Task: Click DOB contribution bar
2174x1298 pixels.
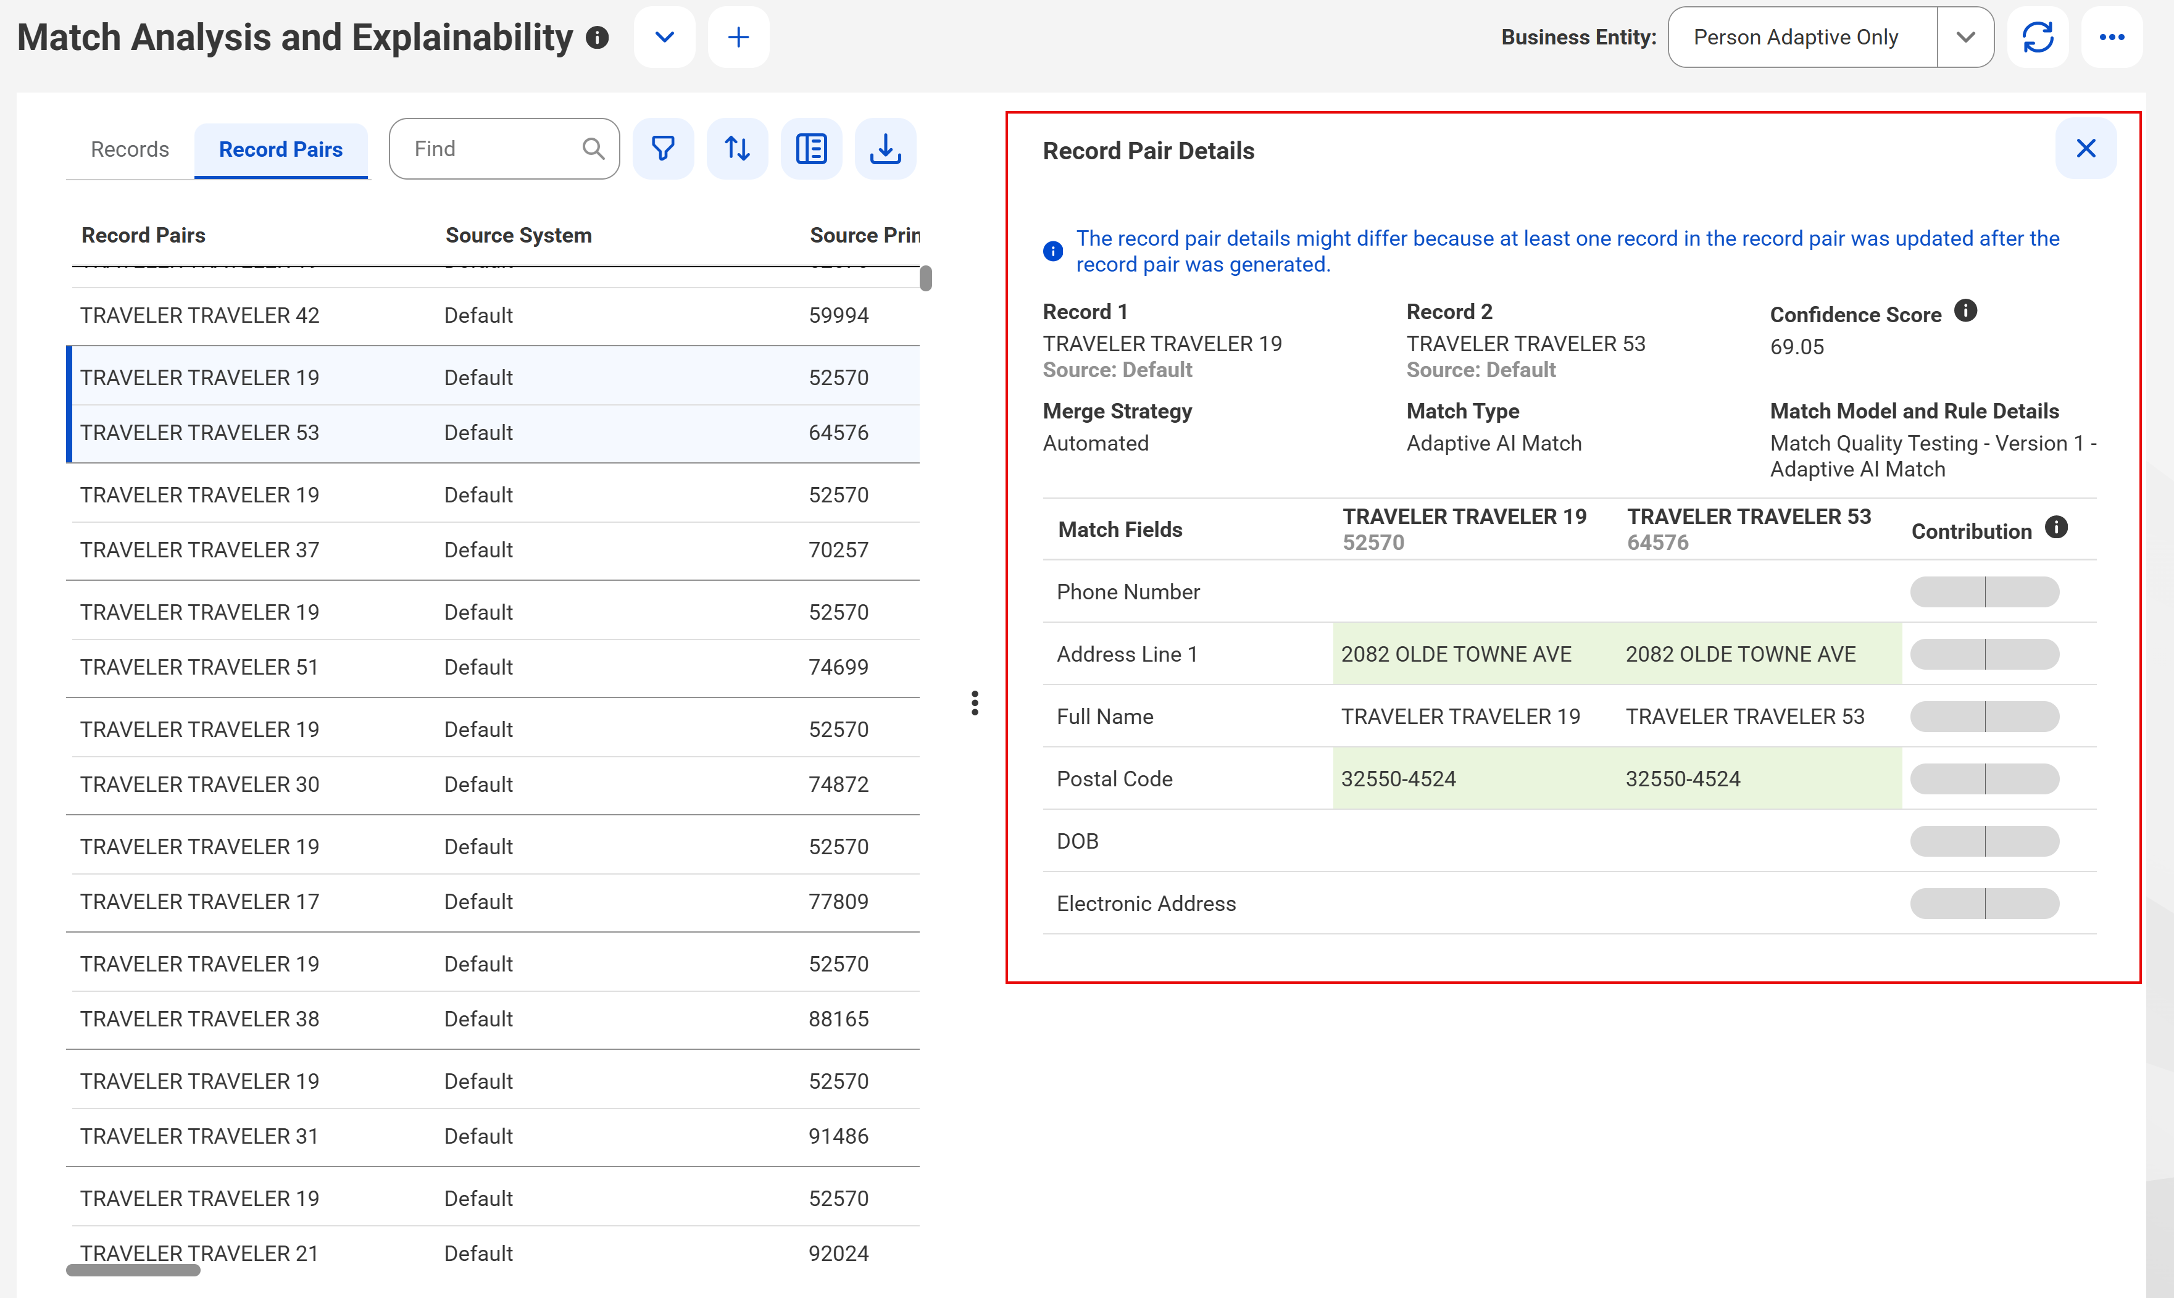Action: pyautogui.click(x=1985, y=841)
